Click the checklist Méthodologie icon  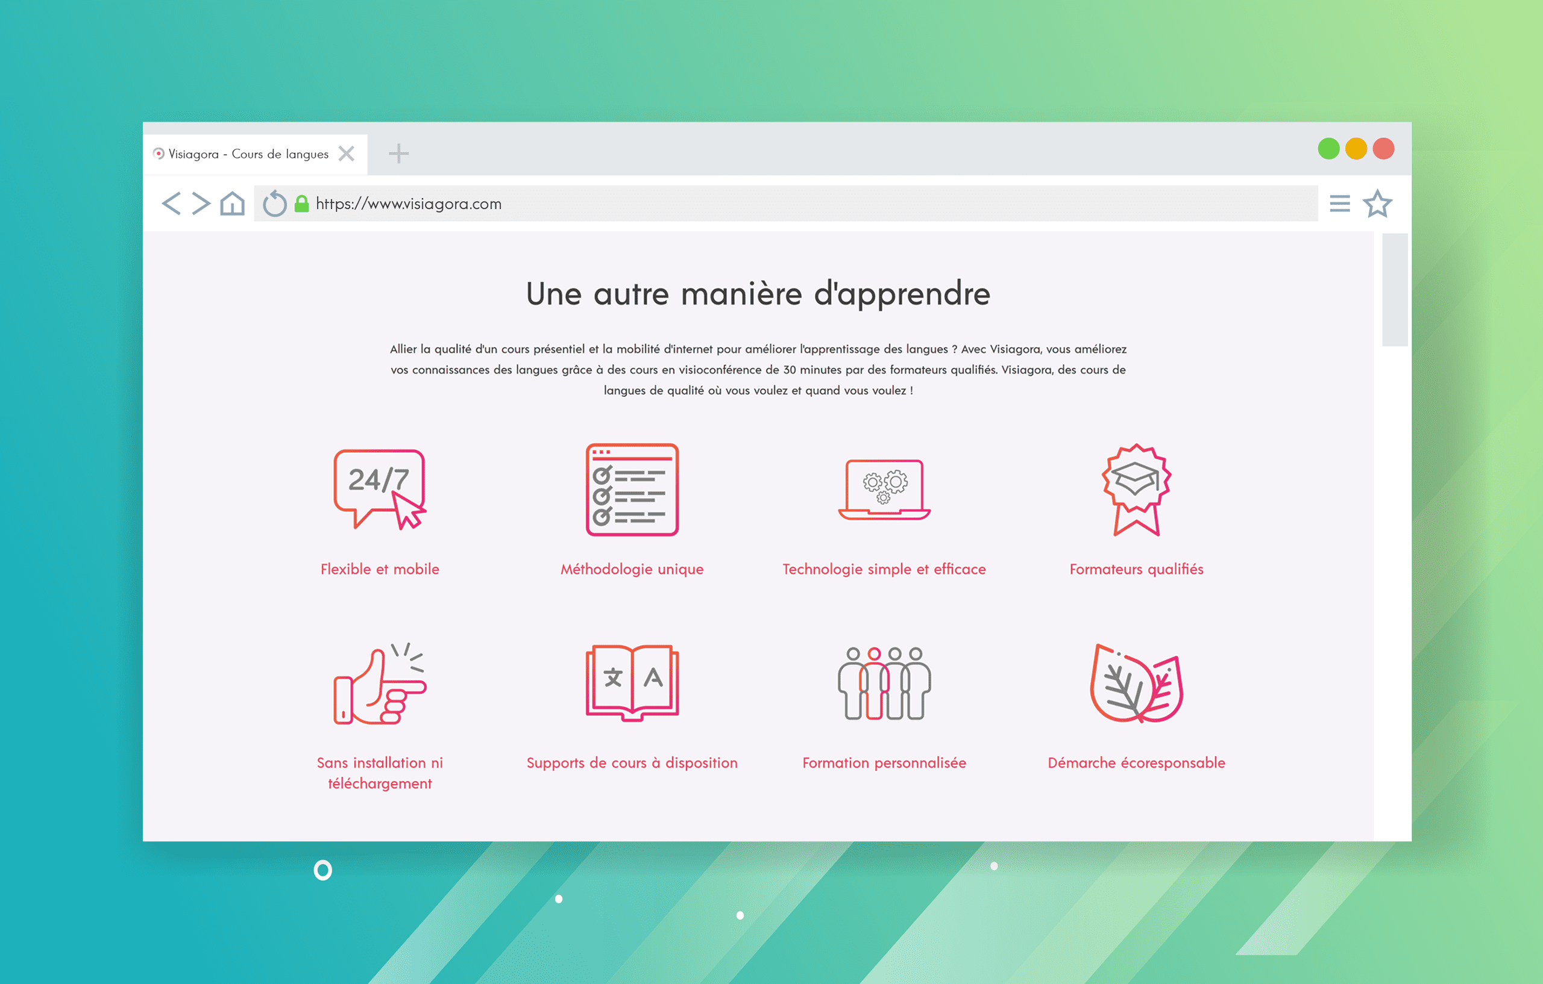pos(632,490)
